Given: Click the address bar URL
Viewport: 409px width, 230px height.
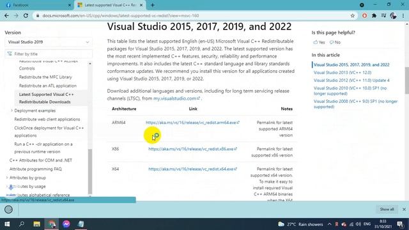Looking at the screenshot, I should click(121, 15).
